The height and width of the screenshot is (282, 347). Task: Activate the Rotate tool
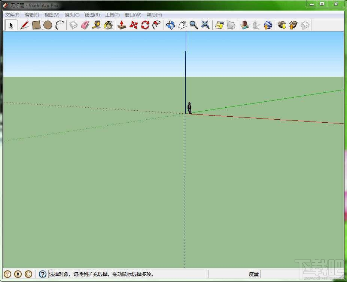[145, 25]
